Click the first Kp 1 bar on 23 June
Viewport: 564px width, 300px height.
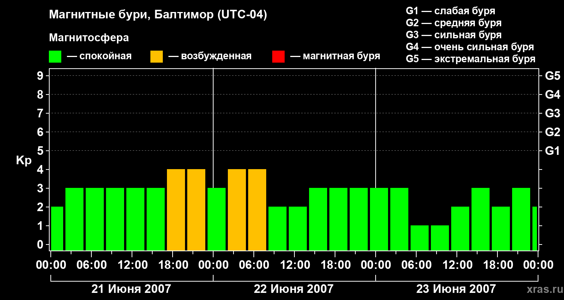(x=420, y=238)
